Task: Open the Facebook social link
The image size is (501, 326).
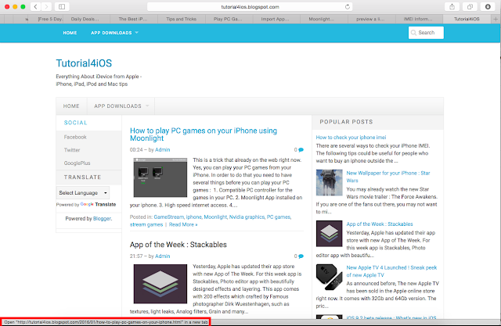Action: point(75,137)
